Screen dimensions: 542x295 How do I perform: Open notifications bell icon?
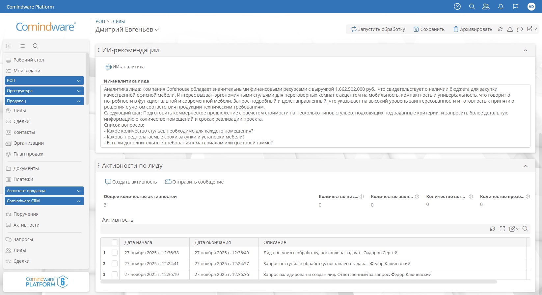[x=501, y=7]
